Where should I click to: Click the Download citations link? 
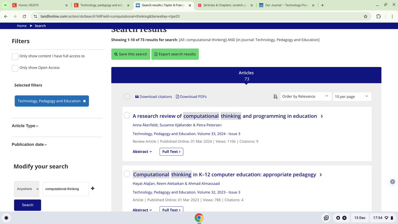(154, 97)
